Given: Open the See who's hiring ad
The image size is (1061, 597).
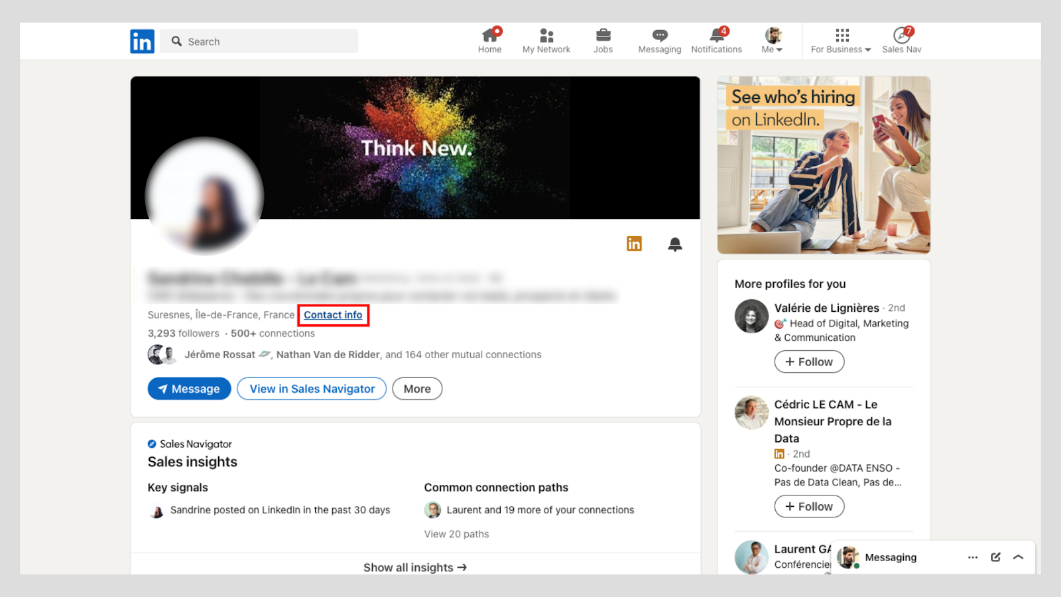Looking at the screenshot, I should coord(824,165).
